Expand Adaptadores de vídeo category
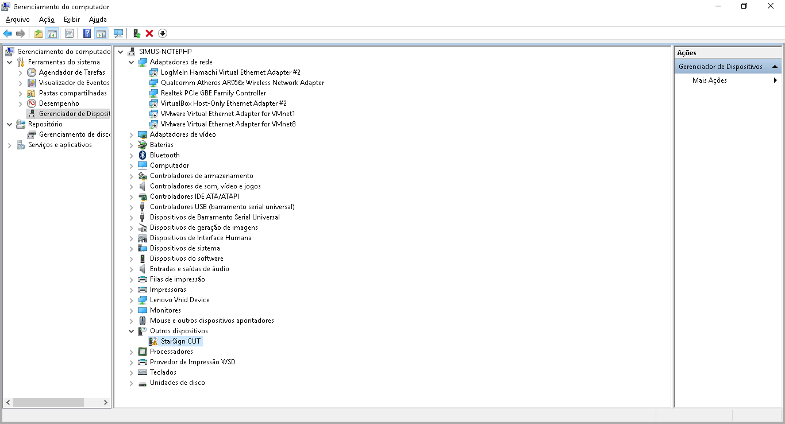Screen dimensions: 785x424 pos(132,134)
